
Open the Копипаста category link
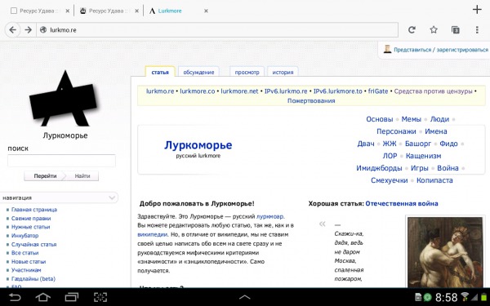tap(434, 180)
